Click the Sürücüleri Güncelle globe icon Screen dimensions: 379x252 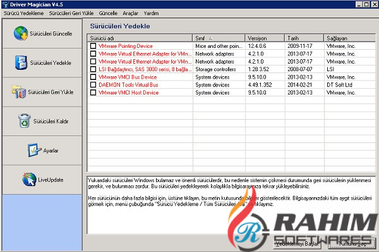click(21, 33)
